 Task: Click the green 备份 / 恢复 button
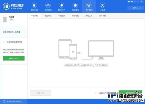(14, 58)
